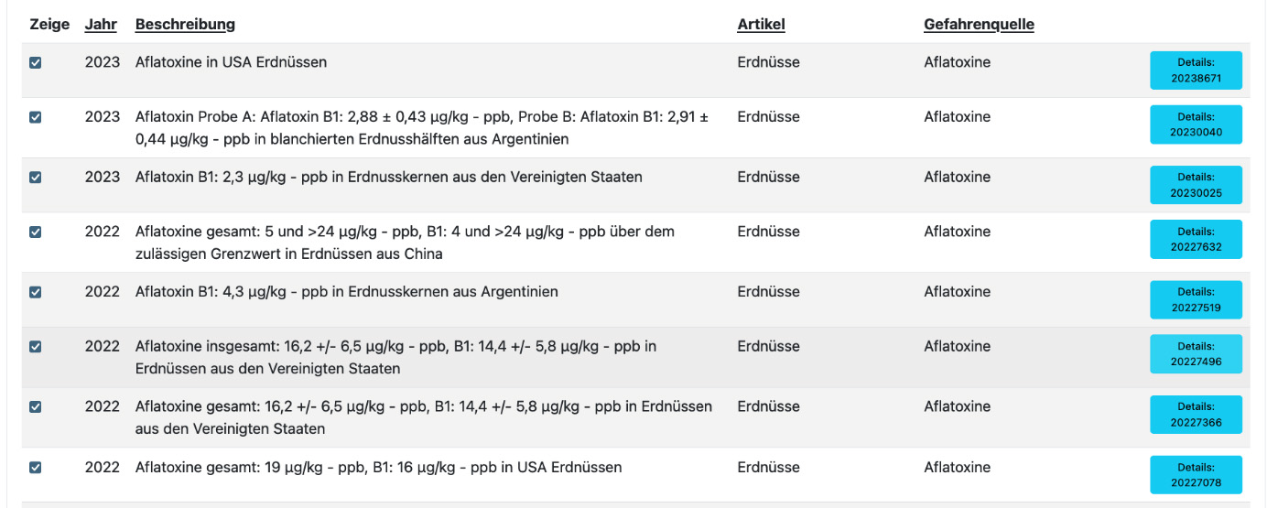The image size is (1267, 508).
Task: Toggle checkbox for Aflatoxine insgesamt 16,2 row
Action: (36, 347)
